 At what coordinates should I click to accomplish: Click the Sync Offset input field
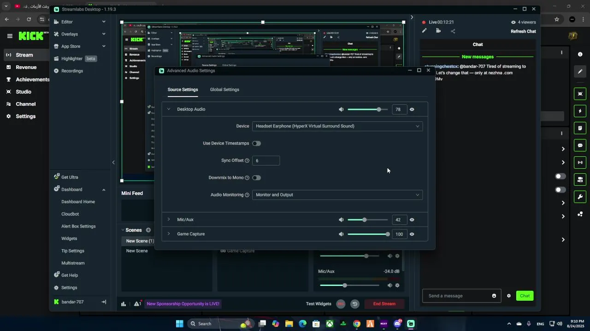[266, 160]
